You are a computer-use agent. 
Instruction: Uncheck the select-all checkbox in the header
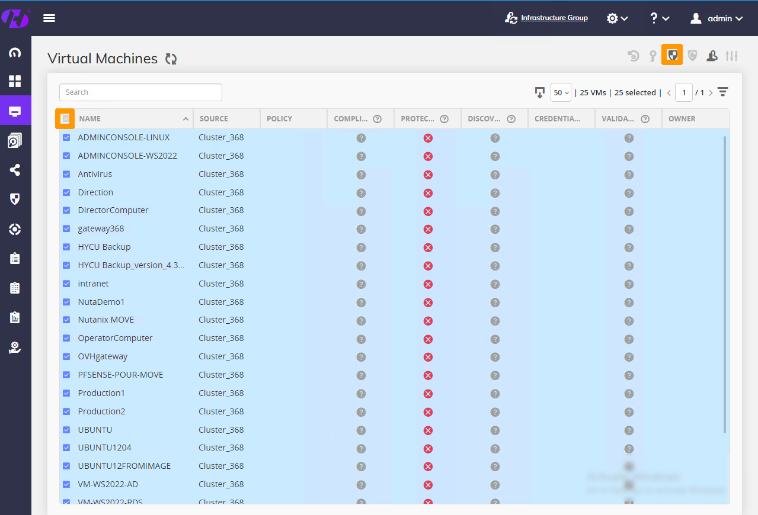[65, 118]
